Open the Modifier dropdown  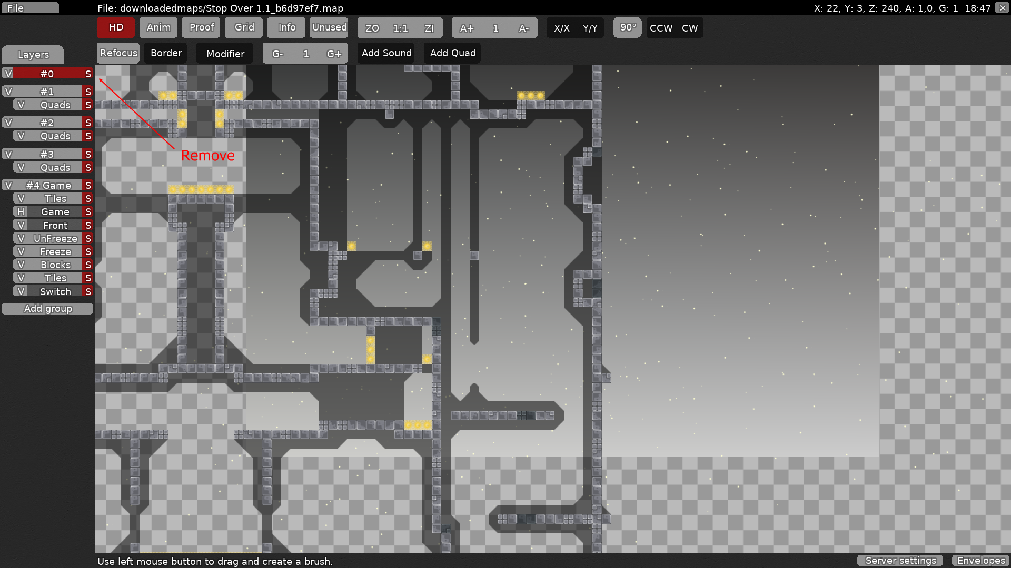tap(225, 54)
